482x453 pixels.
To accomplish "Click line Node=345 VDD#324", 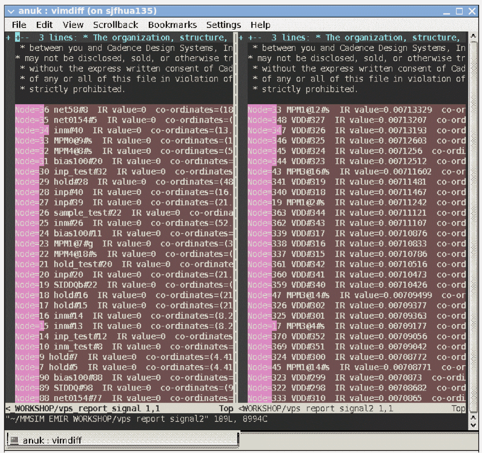I will (357, 151).
